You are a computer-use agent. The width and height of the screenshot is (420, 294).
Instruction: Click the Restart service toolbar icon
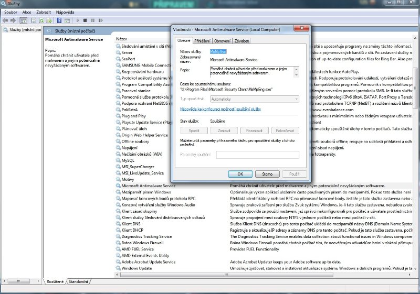pyautogui.click(x=101, y=20)
